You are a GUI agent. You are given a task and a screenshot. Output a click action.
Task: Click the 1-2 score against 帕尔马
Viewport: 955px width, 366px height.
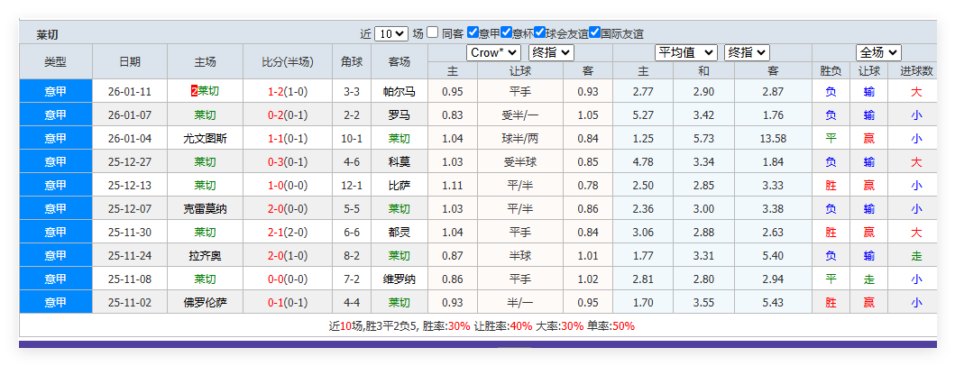tap(276, 91)
